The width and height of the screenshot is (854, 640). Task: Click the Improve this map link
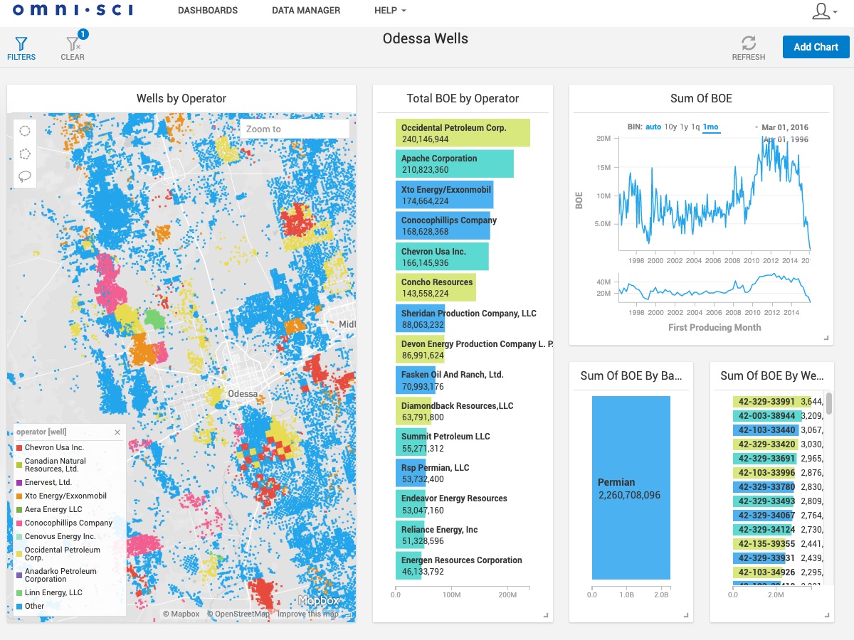[x=309, y=614]
